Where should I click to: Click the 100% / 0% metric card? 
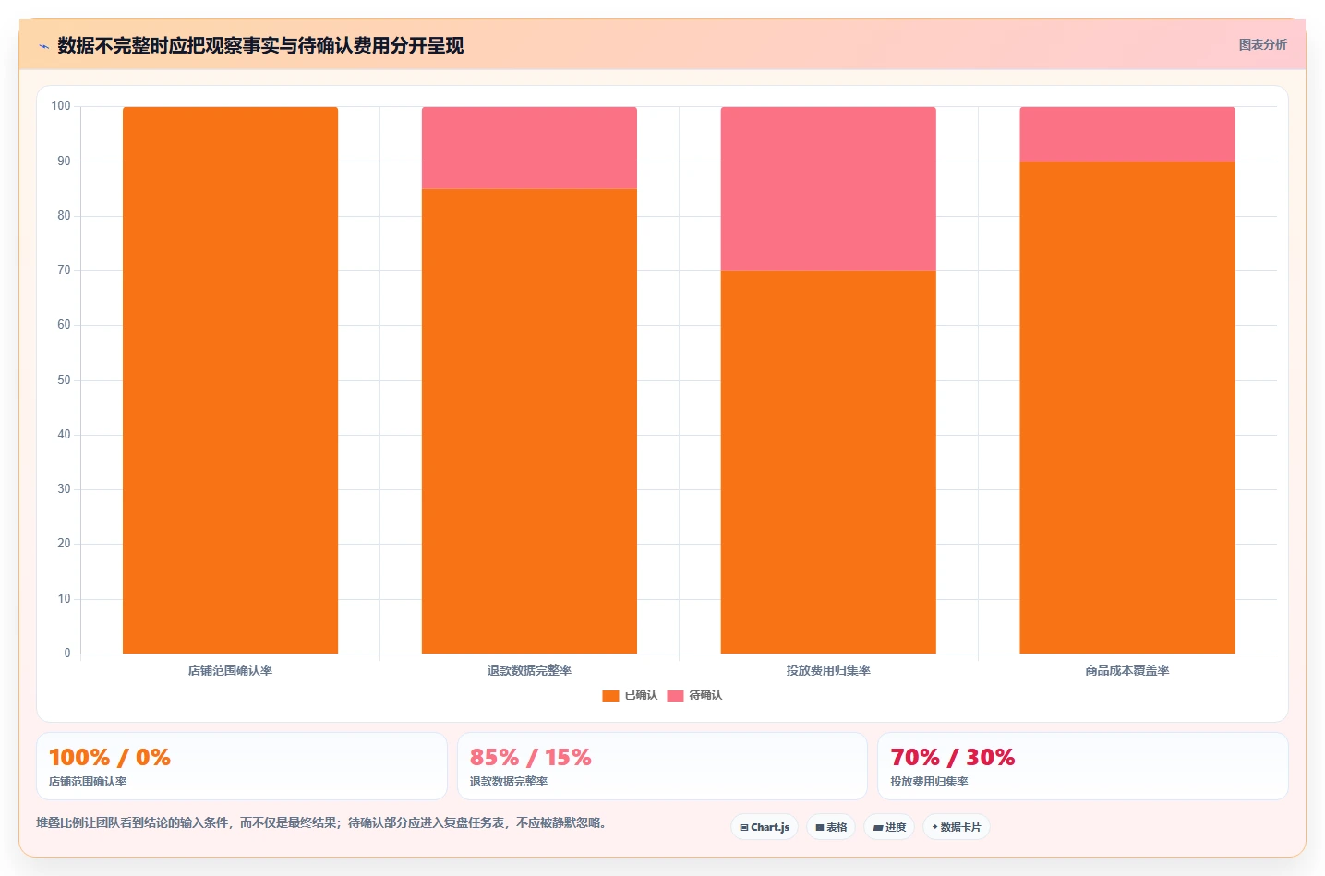coord(242,766)
